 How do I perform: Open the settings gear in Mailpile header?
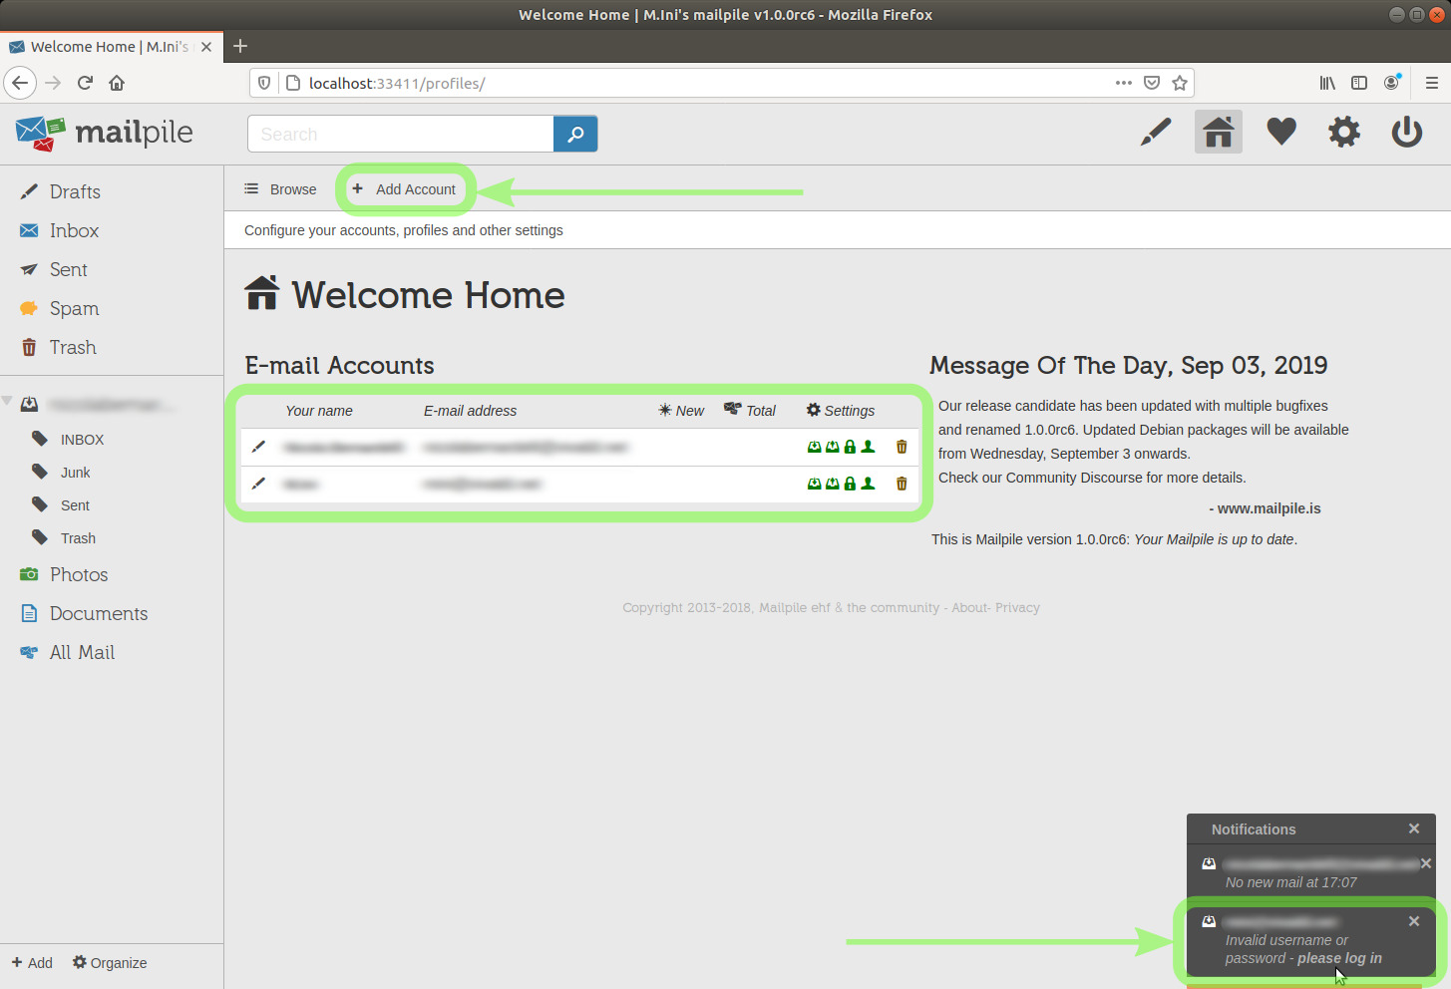1344,132
